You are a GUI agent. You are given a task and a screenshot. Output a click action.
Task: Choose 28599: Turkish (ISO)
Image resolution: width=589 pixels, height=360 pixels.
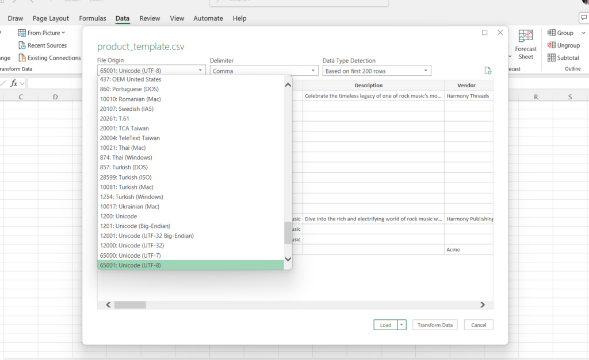pos(191,177)
